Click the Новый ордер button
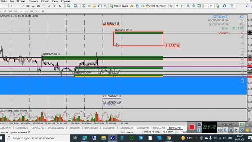The image size is (252, 142). tap(119, 6)
